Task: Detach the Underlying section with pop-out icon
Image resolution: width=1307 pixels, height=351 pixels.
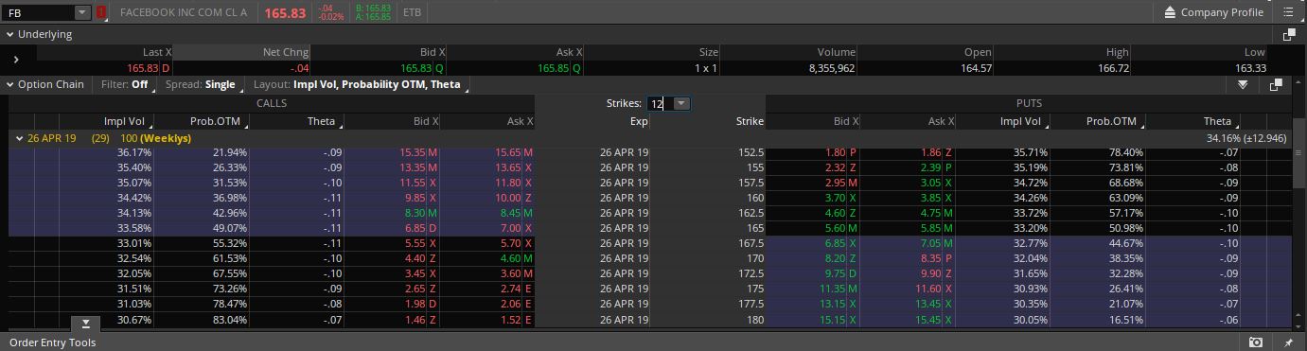Action: 1289,34
